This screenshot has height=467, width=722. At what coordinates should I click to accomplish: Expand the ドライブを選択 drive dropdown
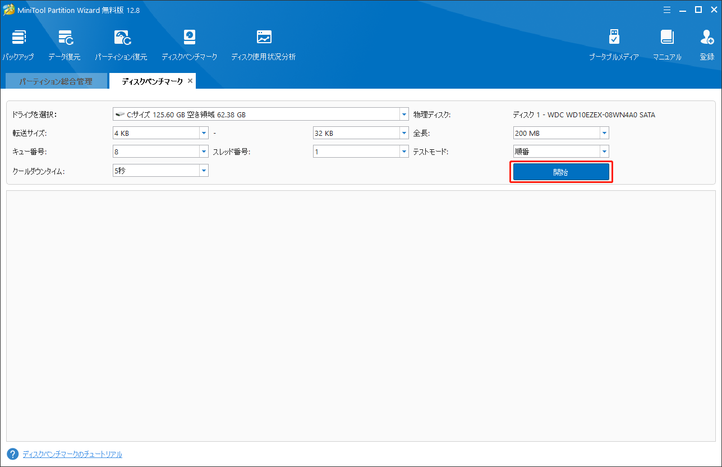(x=404, y=115)
